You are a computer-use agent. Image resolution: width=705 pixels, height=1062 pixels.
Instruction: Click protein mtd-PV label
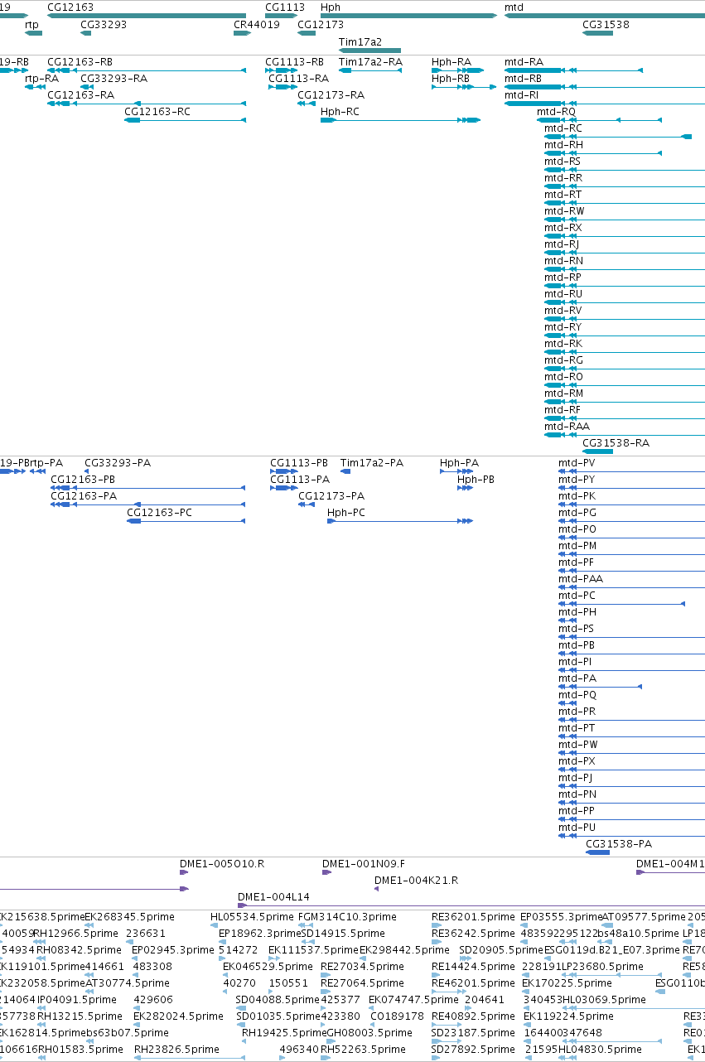pyautogui.click(x=577, y=462)
